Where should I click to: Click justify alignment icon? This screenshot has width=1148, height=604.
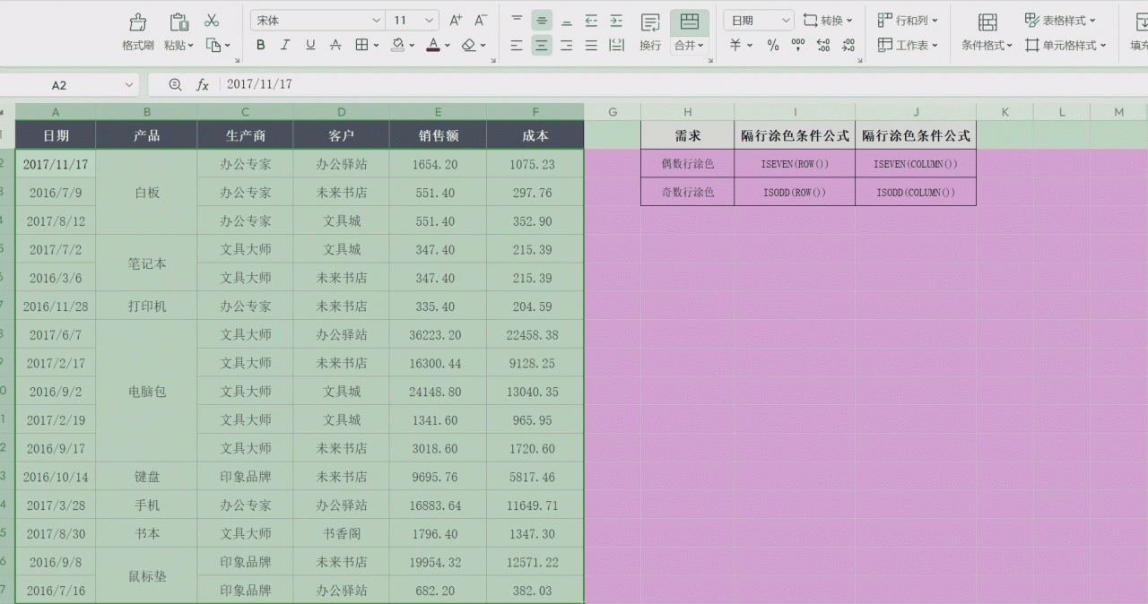pyautogui.click(x=591, y=45)
